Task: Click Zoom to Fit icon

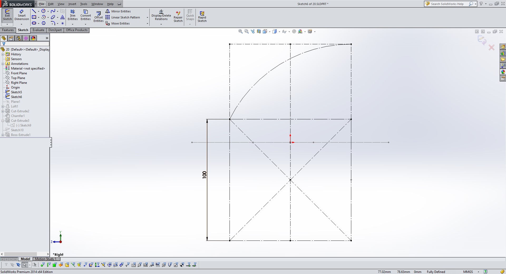Action: click(x=240, y=31)
